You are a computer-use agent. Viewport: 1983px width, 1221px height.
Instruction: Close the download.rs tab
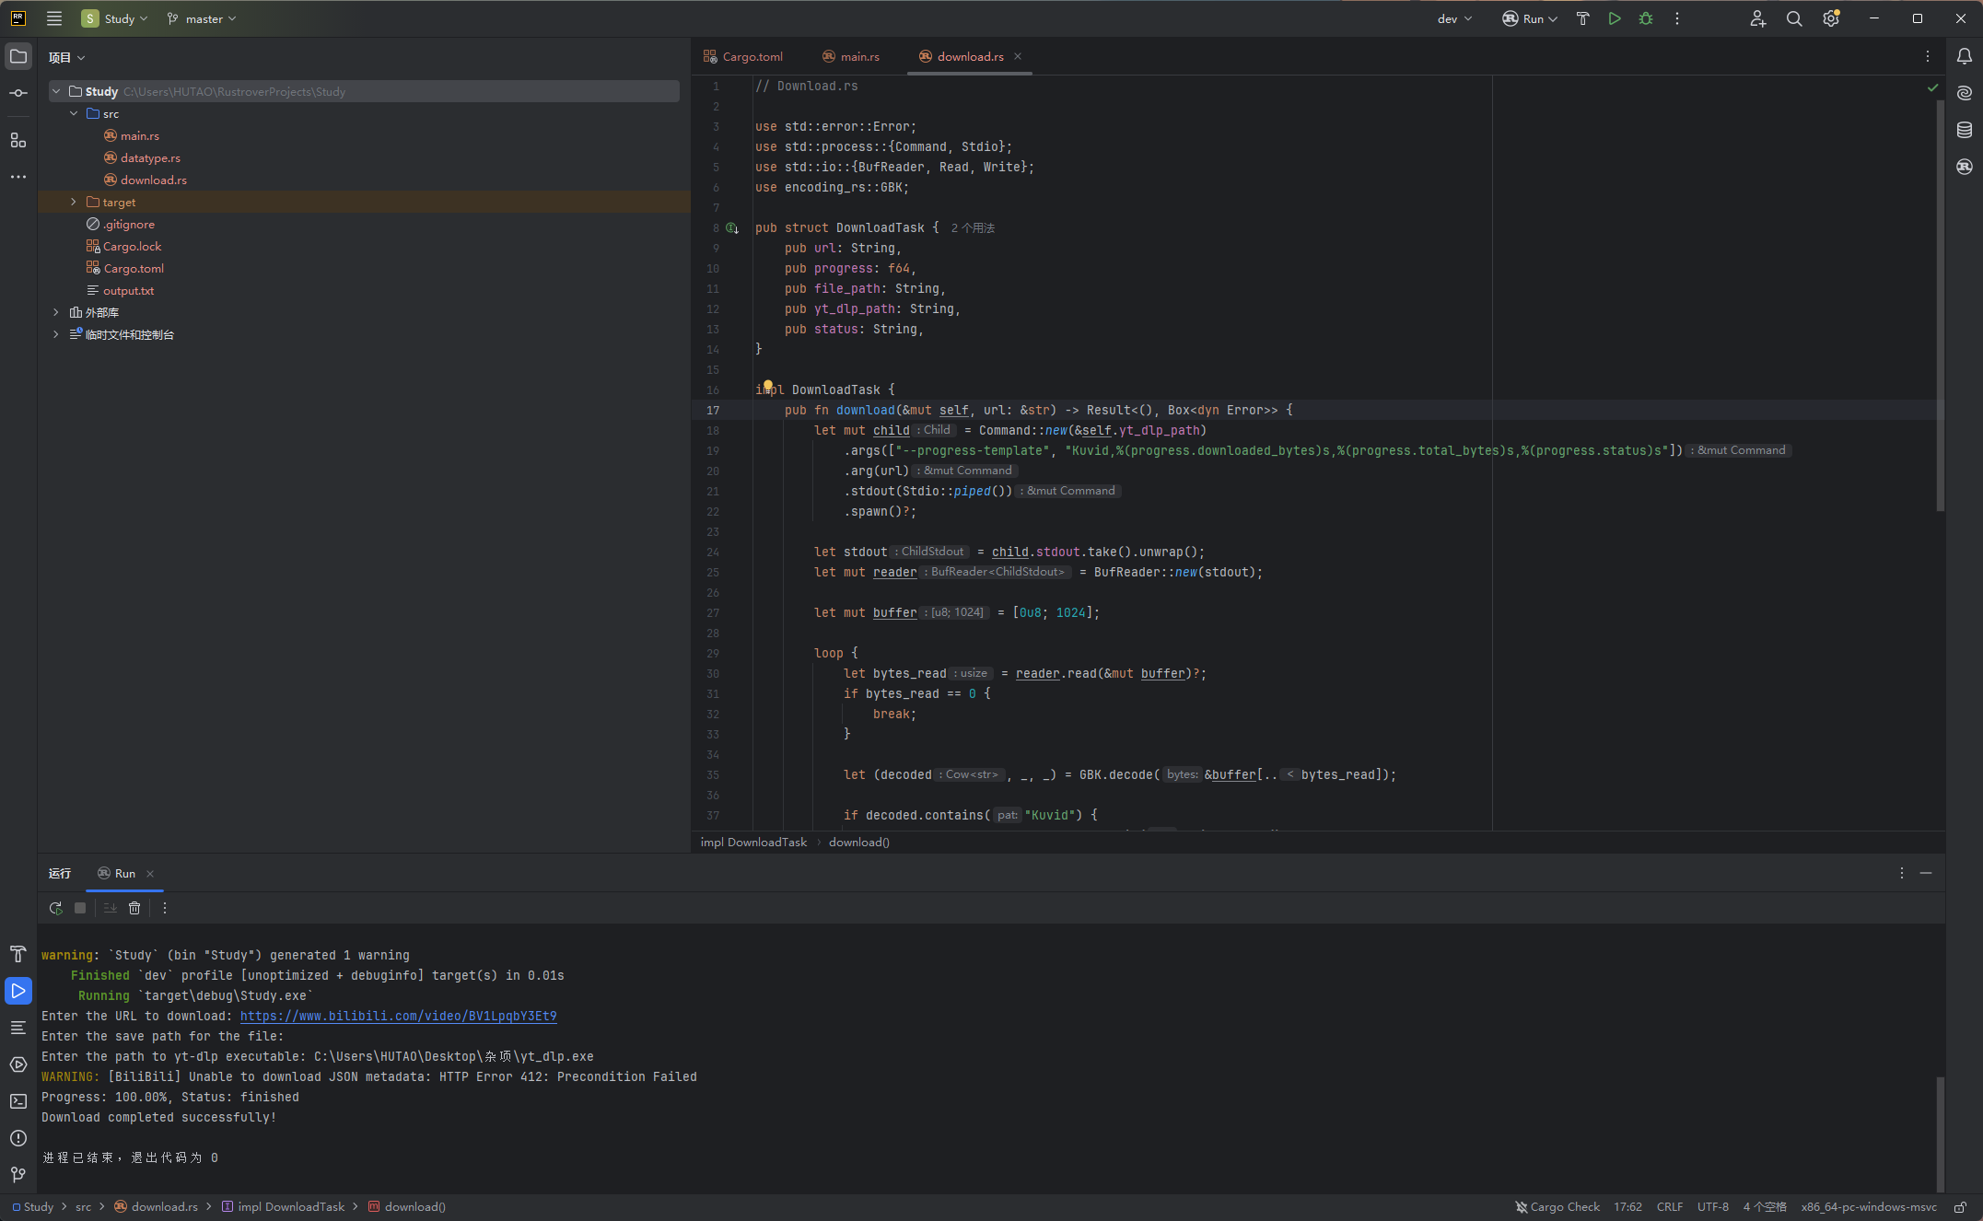tap(1018, 56)
